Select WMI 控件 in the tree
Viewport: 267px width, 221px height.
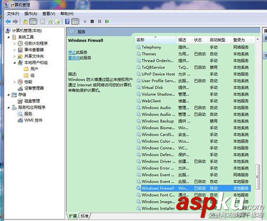pyautogui.click(x=33, y=120)
